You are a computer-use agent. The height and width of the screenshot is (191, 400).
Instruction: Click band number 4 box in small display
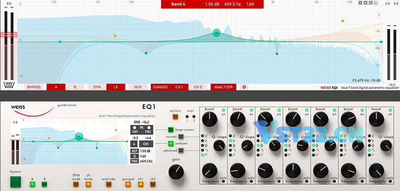coord(134,144)
